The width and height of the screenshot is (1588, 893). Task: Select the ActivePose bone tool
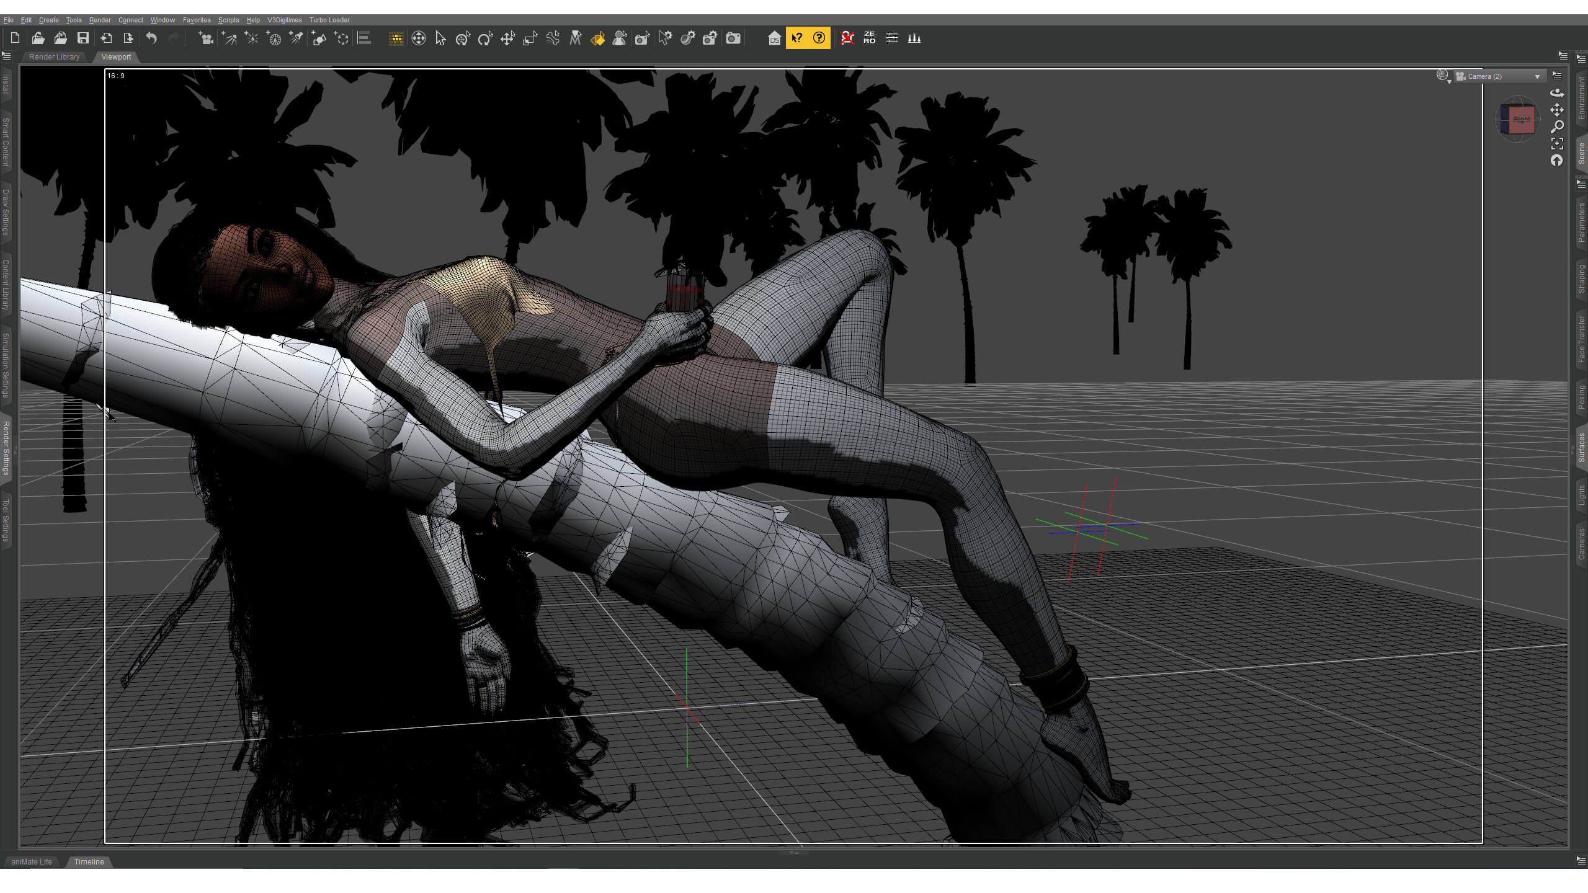(x=553, y=38)
